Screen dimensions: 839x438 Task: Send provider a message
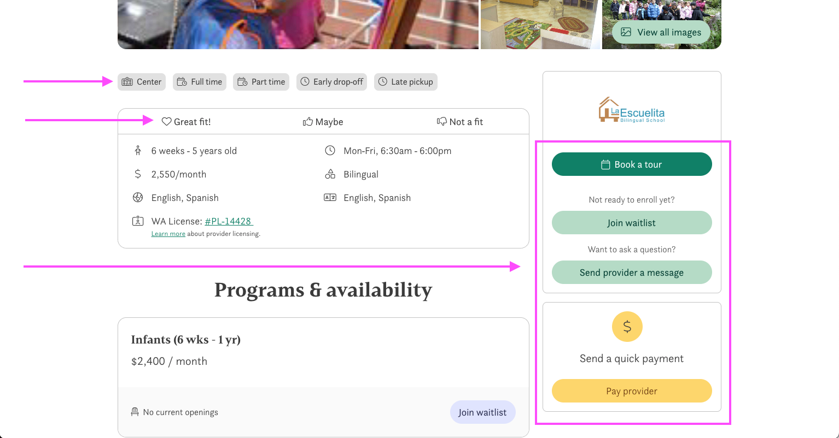tap(632, 273)
